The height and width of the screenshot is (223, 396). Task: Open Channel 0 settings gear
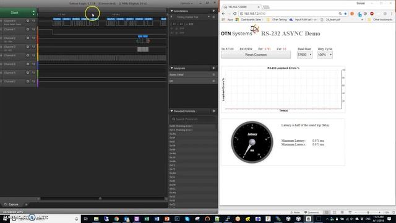click(x=28, y=20)
